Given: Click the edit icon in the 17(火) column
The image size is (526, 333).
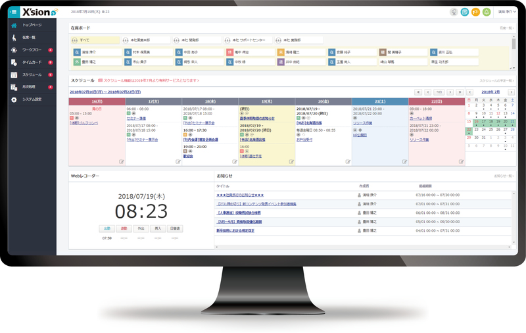Looking at the screenshot, I should (178, 162).
